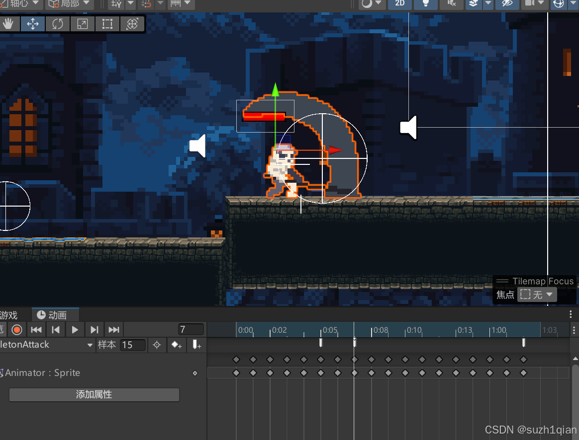Click 添加属性 add property button
Screen dimensions: 579x440
pyautogui.click(x=94, y=395)
